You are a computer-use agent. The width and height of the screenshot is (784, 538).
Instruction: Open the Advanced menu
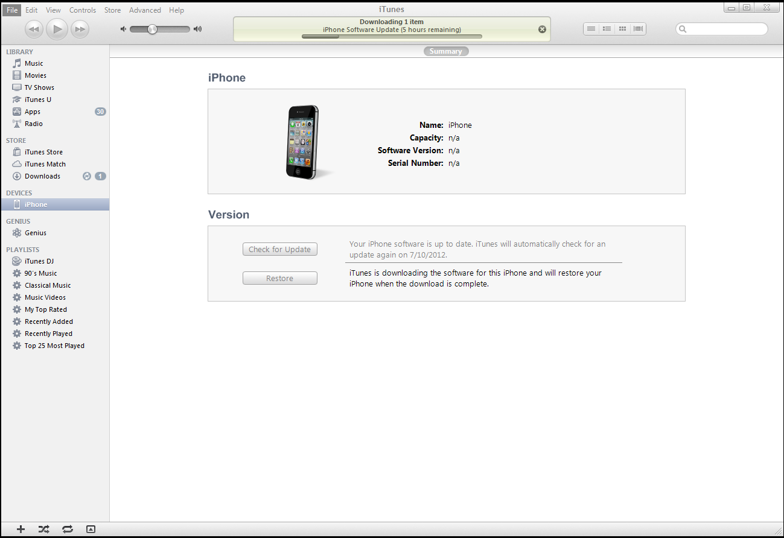(x=145, y=10)
